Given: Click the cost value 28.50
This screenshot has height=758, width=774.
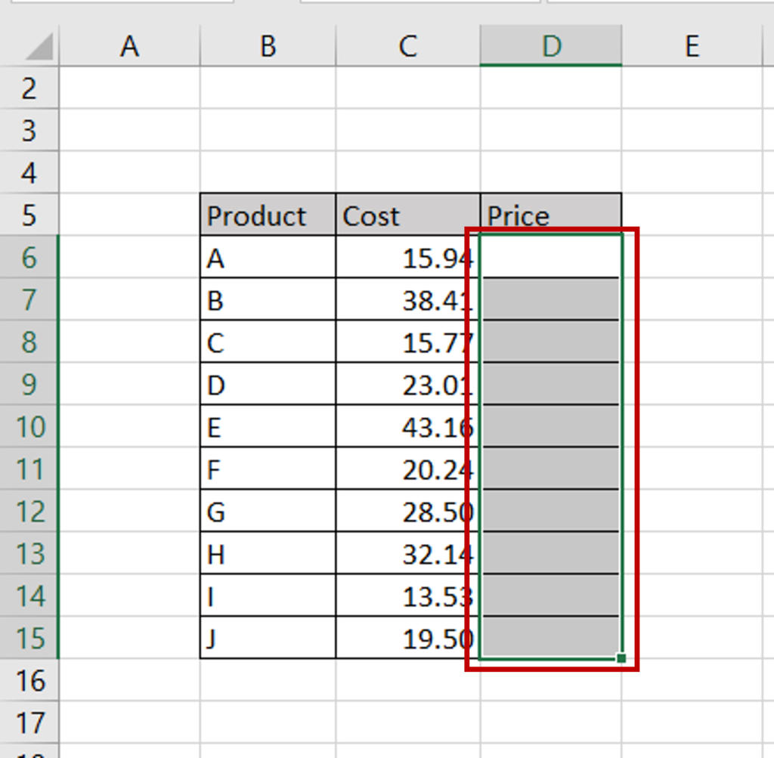Looking at the screenshot, I should click(407, 511).
